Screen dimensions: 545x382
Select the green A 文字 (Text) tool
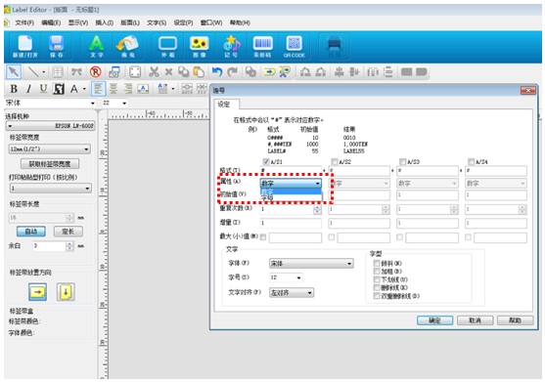click(x=96, y=46)
